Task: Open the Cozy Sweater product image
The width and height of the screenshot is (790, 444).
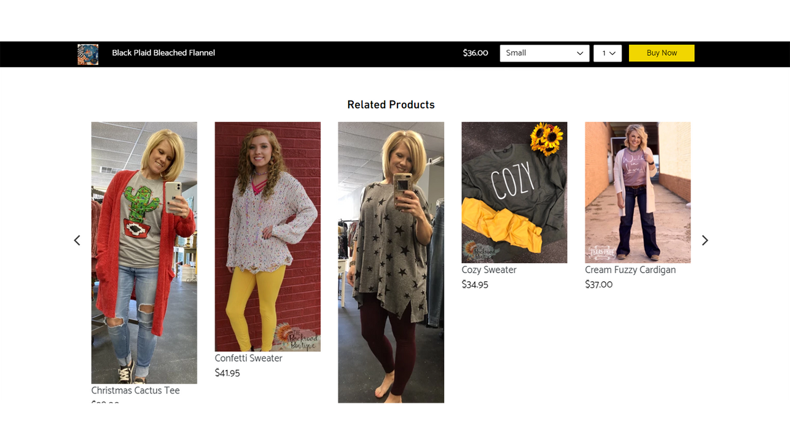Action: tap(515, 192)
